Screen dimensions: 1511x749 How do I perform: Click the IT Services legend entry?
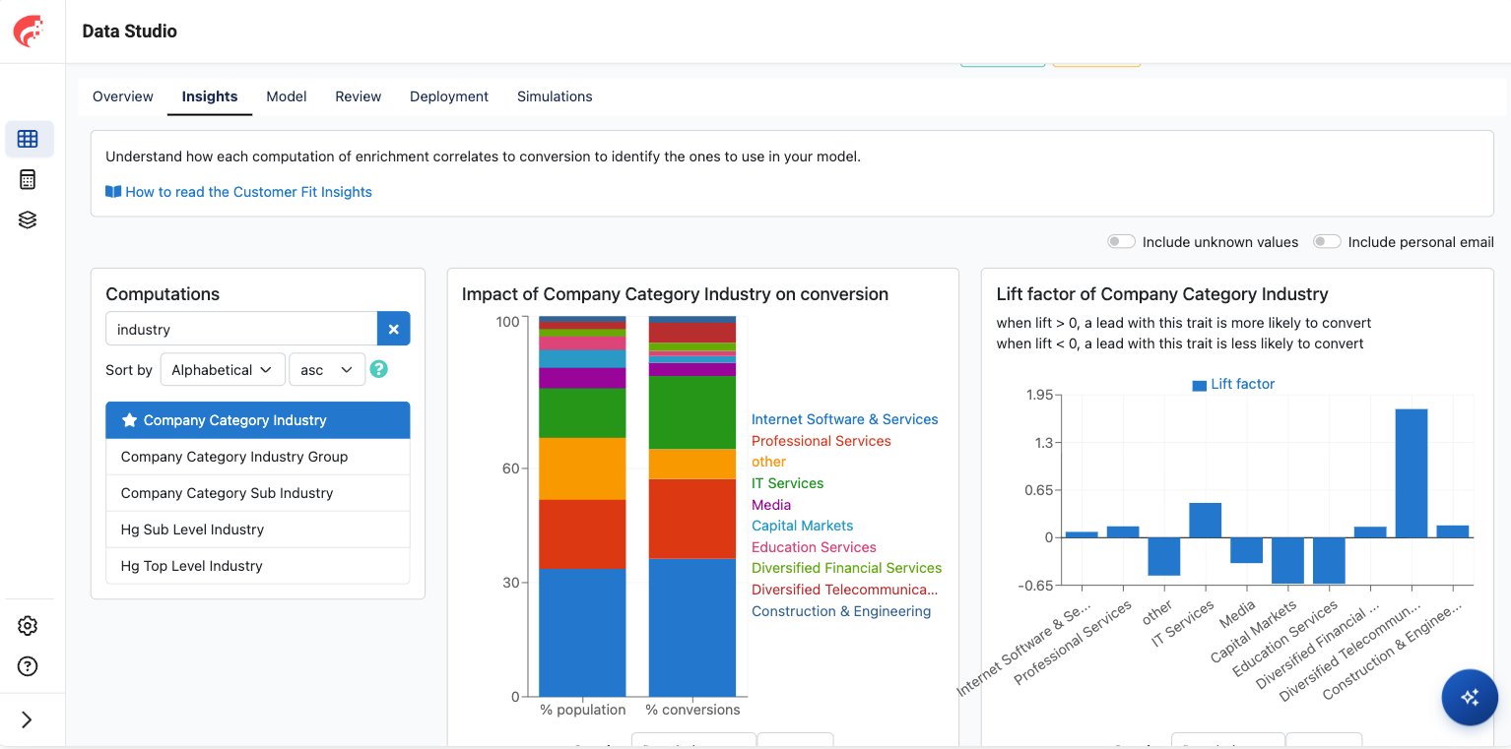(x=788, y=483)
